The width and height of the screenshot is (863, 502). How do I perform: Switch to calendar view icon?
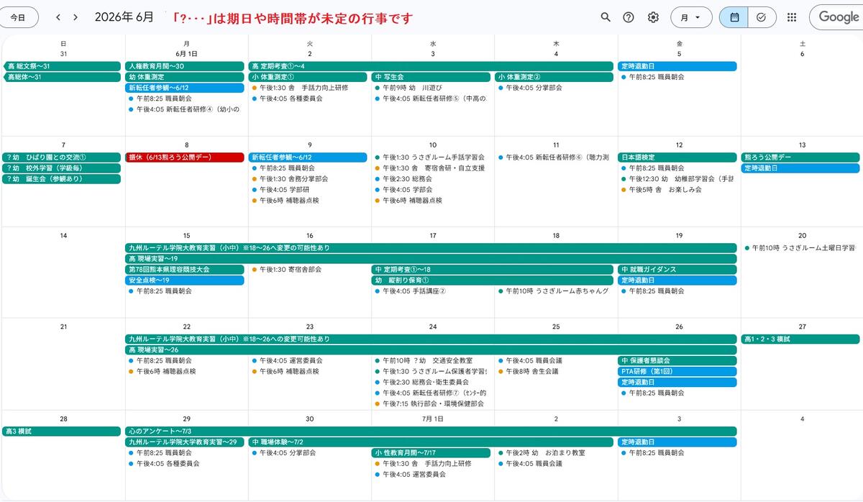click(734, 17)
